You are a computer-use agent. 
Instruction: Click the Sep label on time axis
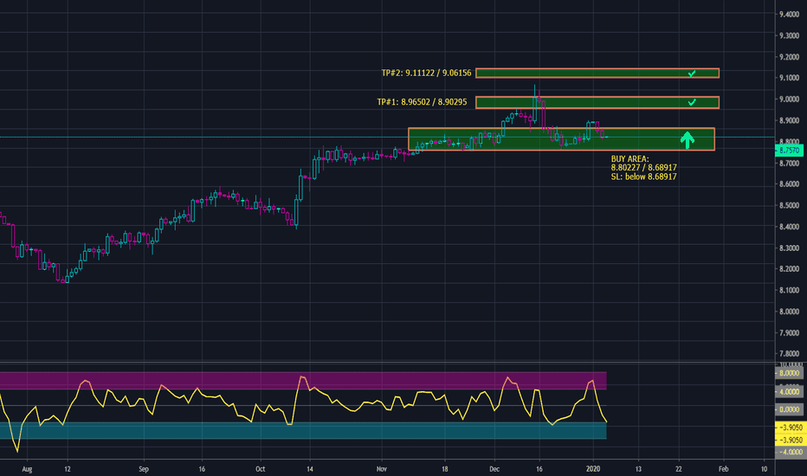point(143,468)
